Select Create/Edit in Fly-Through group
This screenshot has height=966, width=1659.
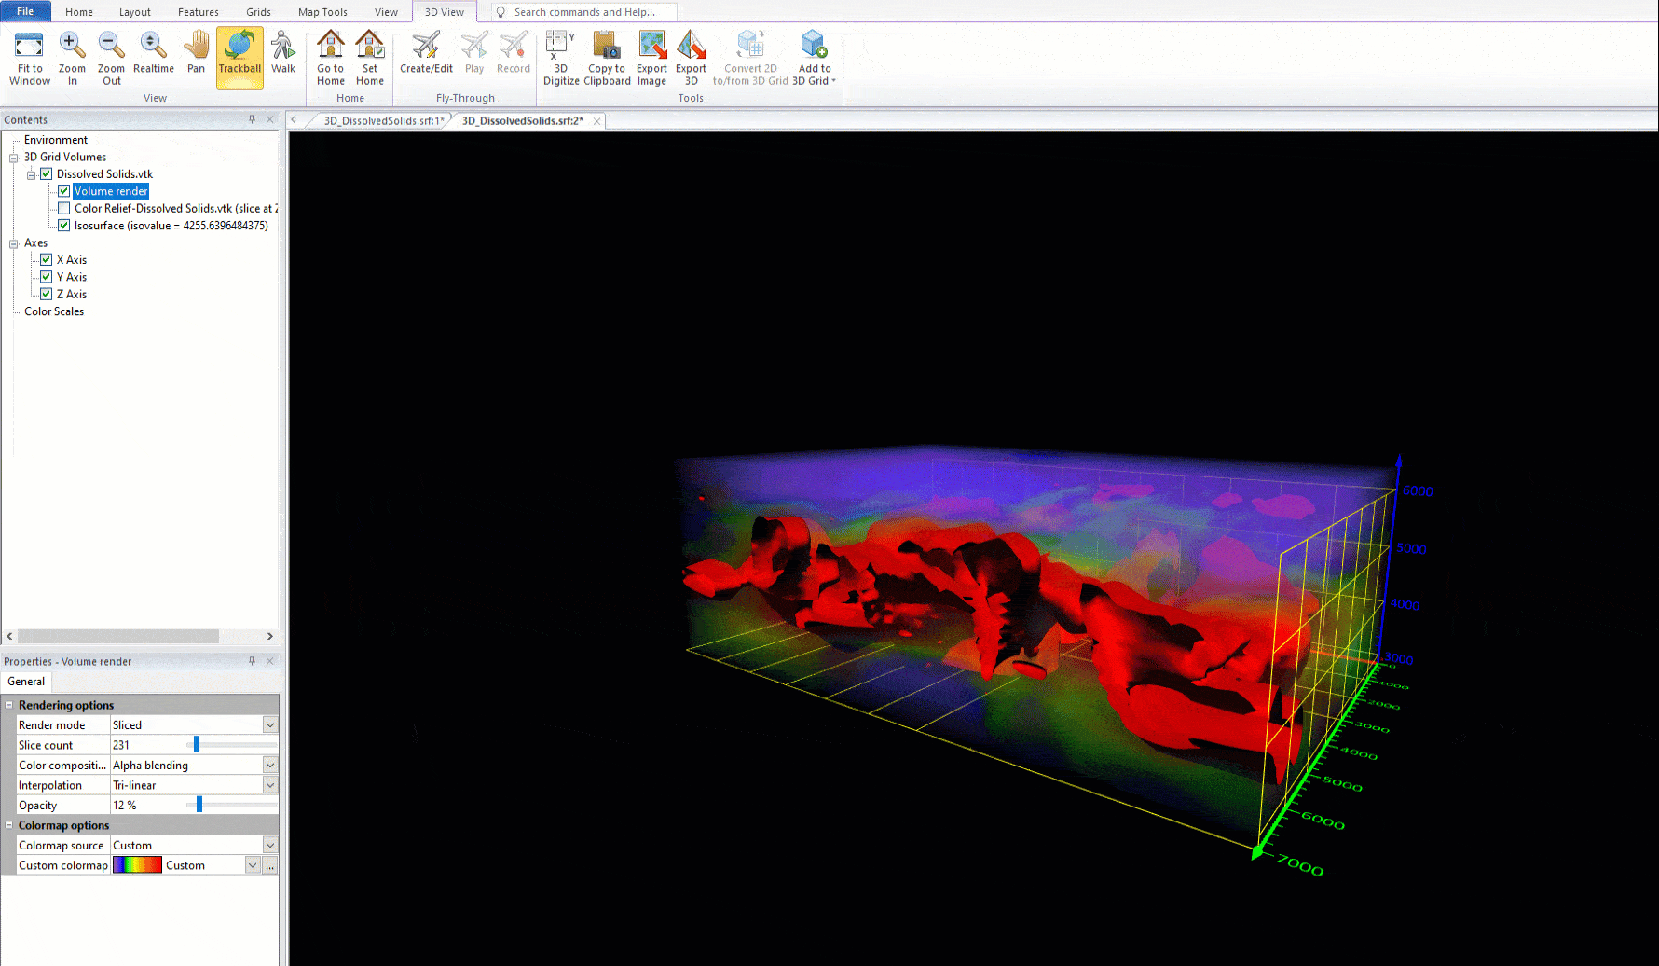tap(426, 56)
